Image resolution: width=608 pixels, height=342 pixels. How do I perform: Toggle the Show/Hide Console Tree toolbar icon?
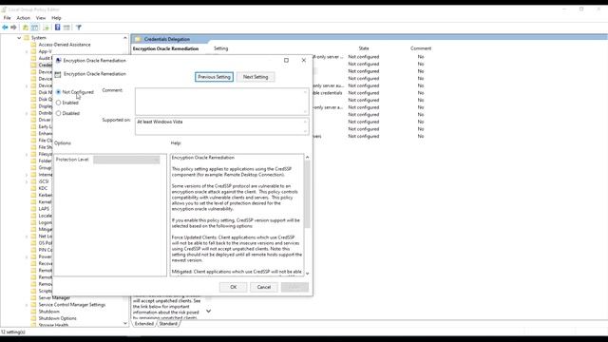pos(35,28)
